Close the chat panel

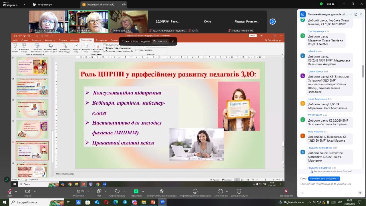[361, 14]
